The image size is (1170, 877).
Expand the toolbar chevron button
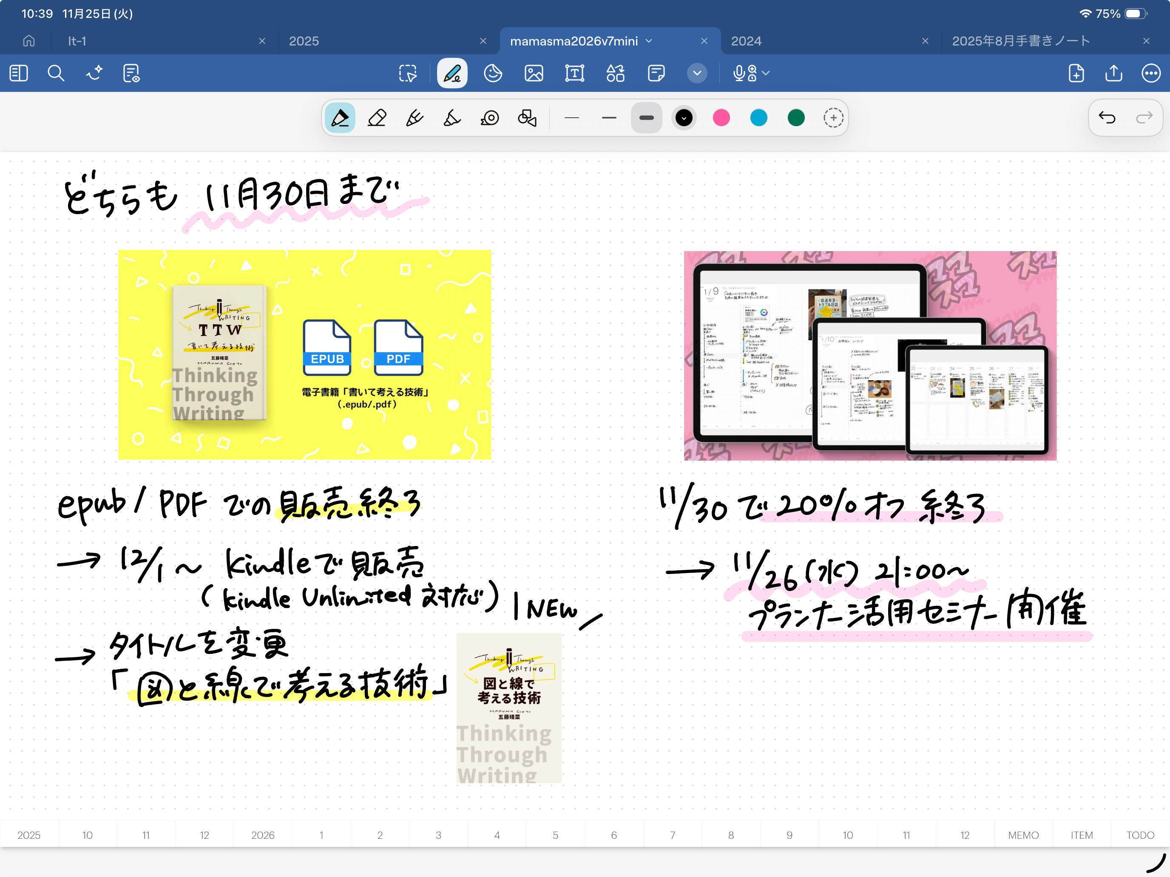pyautogui.click(x=697, y=73)
